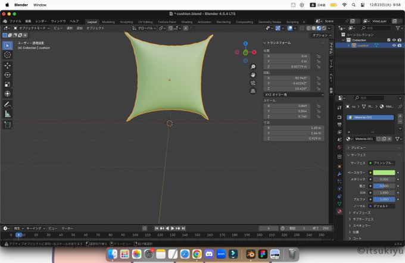Viewport: 405px width, 263px height.
Task: Switch to the Sculpting workspace tab
Action: pos(126,22)
